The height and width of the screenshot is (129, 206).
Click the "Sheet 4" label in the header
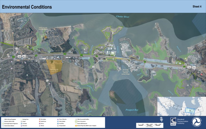point(197,6)
